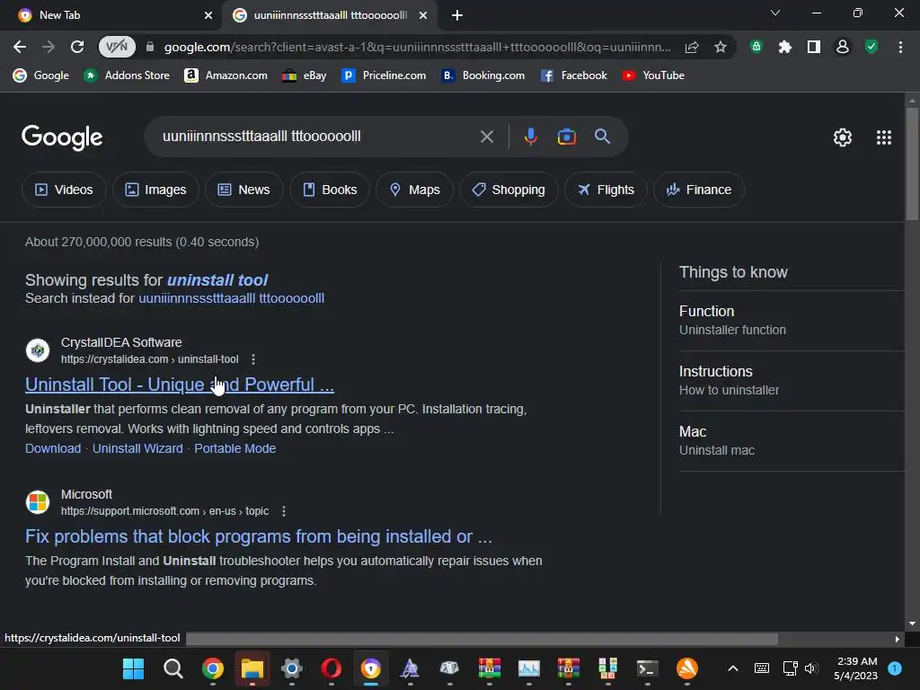Open the green lock extension icon

[756, 47]
